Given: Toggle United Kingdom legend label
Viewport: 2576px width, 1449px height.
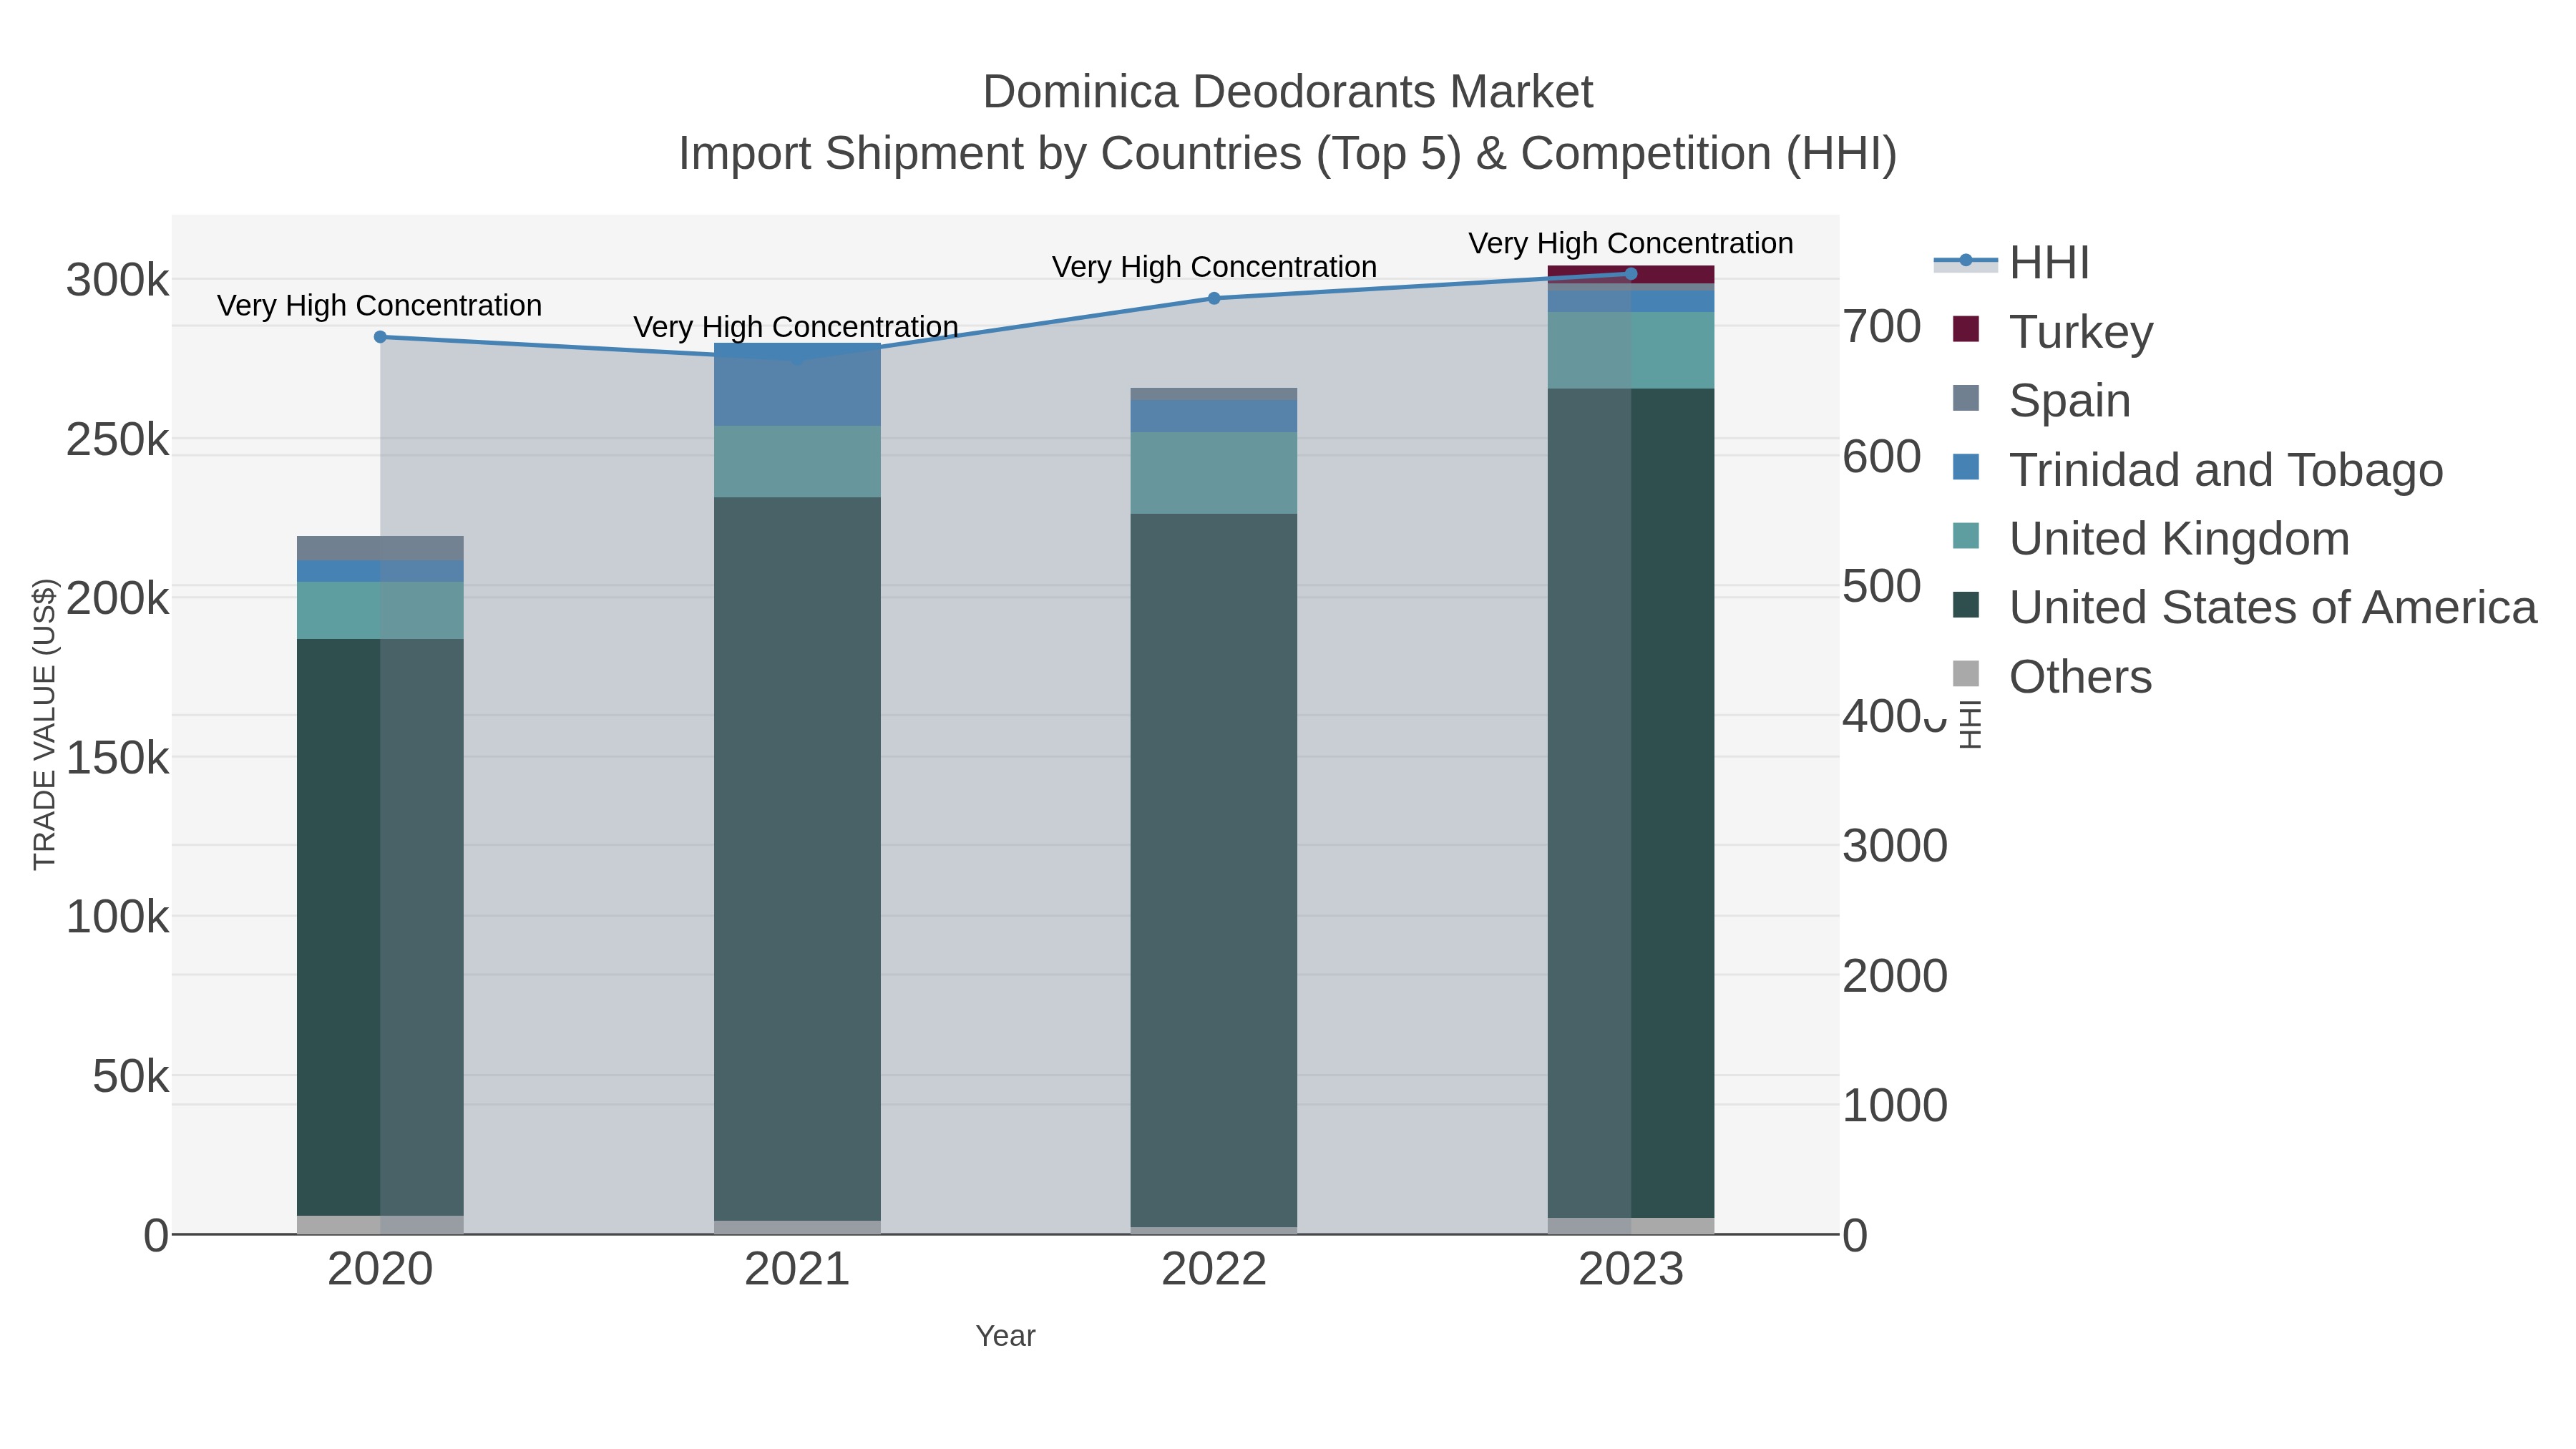Looking at the screenshot, I should [2179, 538].
